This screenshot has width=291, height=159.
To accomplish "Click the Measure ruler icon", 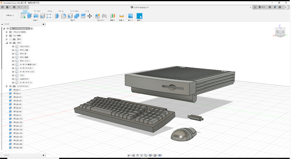I will click(122, 16).
